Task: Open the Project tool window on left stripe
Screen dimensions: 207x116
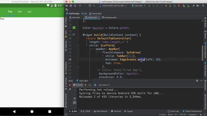Action: click(66, 22)
